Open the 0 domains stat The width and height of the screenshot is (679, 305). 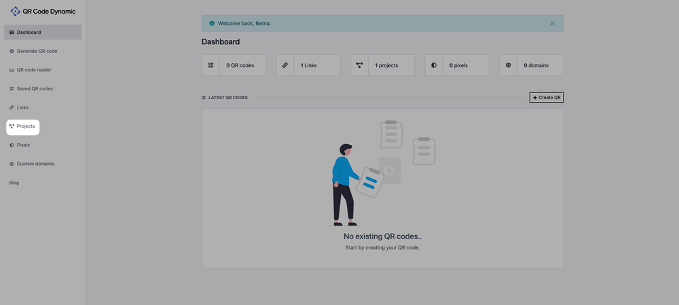click(532, 65)
